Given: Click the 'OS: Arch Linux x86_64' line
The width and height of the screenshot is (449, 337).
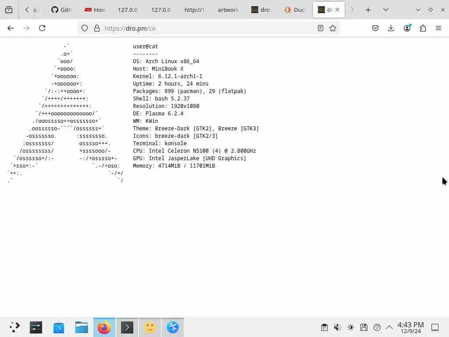Looking at the screenshot, I should (x=166, y=61).
